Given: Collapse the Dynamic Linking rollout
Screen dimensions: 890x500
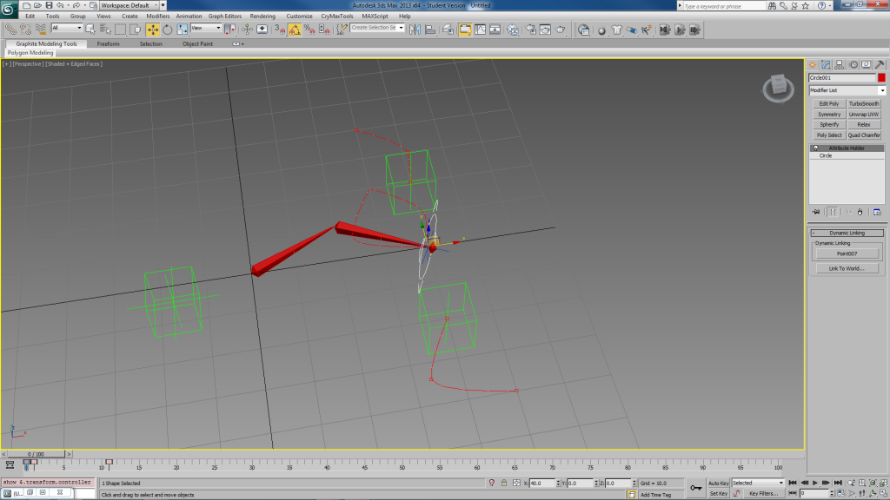Looking at the screenshot, I should click(847, 233).
